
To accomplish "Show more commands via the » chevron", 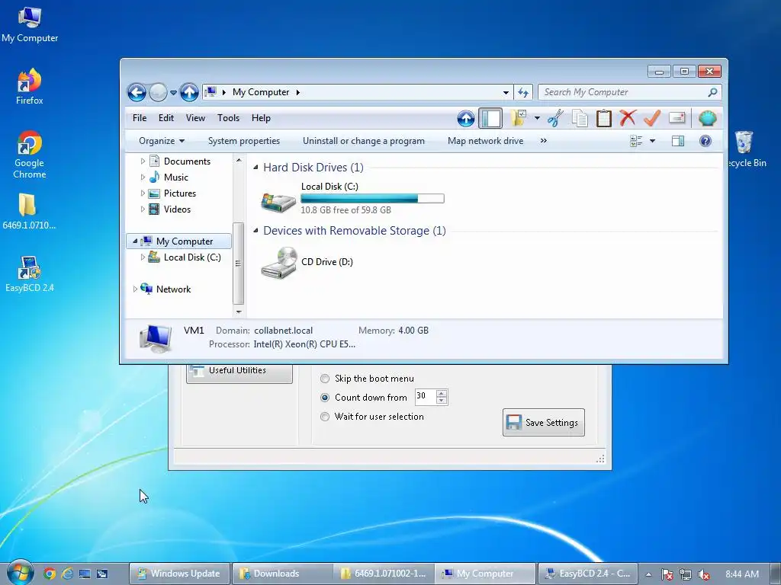I will coord(543,141).
